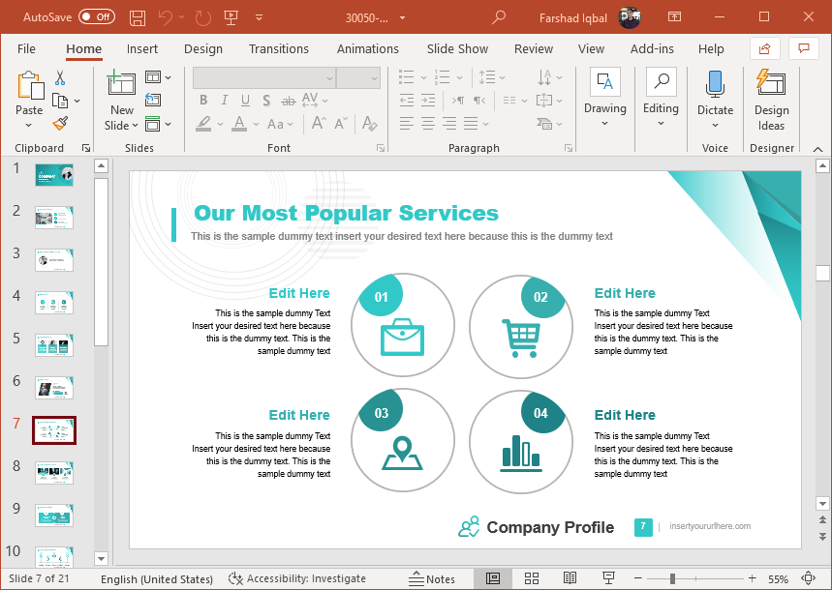Toggle Normal view button in status bar
832x590 pixels.
(493, 578)
